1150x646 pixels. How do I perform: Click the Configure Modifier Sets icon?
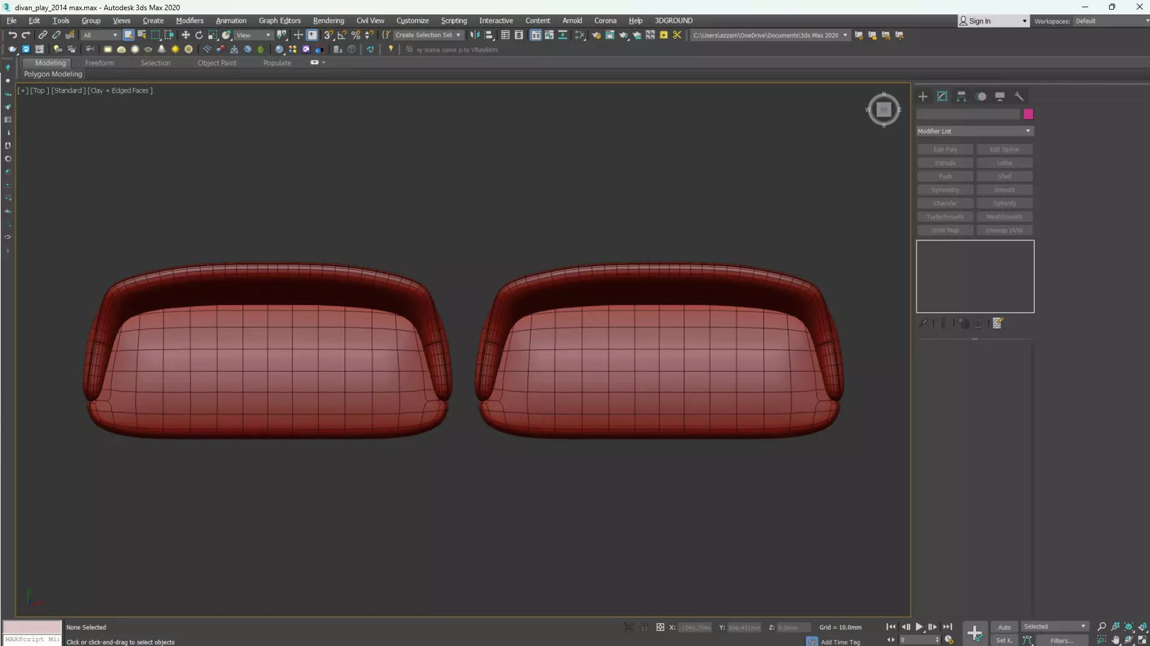coord(998,323)
